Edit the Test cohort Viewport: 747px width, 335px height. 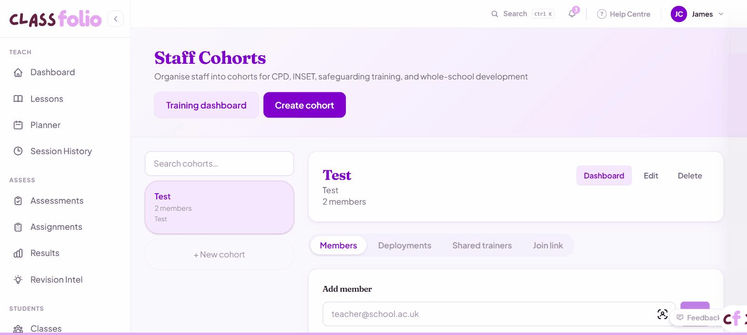coord(651,176)
